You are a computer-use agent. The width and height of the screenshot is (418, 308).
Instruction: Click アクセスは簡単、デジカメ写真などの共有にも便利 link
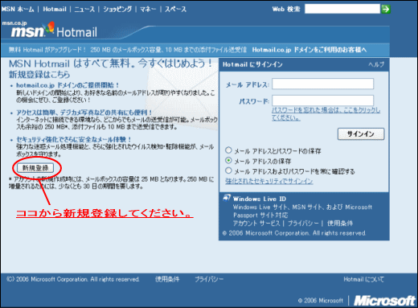click(84, 113)
